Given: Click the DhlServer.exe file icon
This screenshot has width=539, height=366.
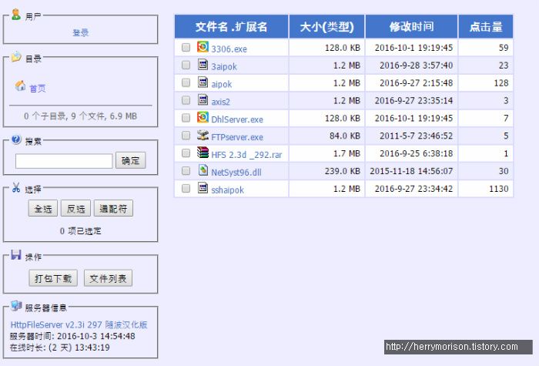Looking at the screenshot, I should (x=203, y=117).
